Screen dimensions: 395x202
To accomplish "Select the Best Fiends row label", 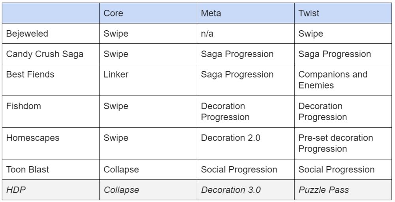I will [x=51, y=80].
